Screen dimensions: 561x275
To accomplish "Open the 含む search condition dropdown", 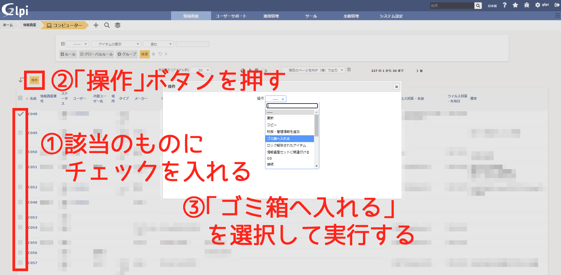I will click(158, 44).
